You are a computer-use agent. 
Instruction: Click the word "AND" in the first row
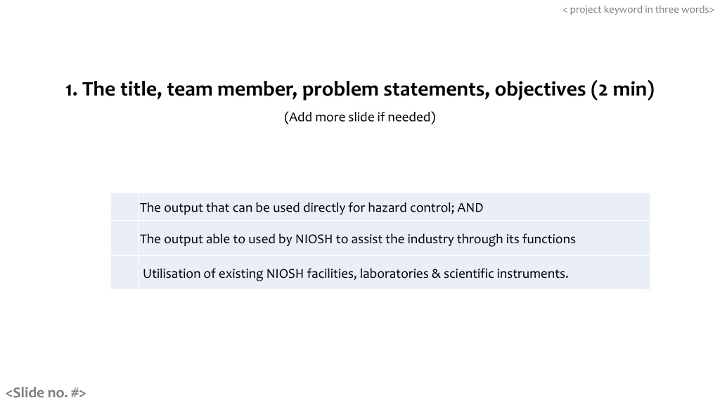tap(470, 207)
